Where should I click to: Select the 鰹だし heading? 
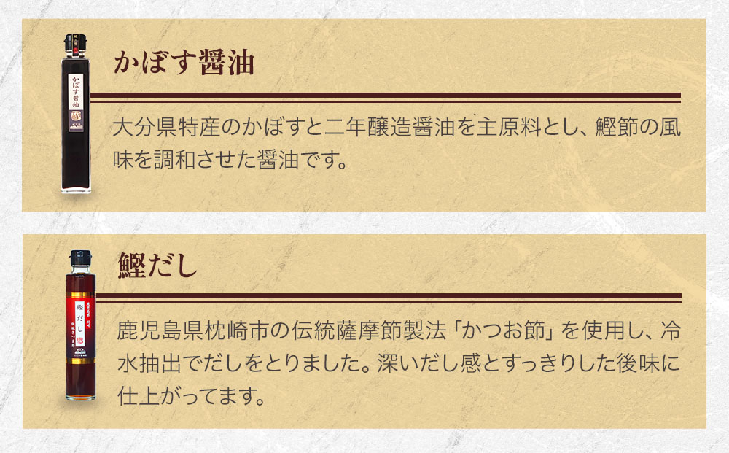click(x=157, y=264)
